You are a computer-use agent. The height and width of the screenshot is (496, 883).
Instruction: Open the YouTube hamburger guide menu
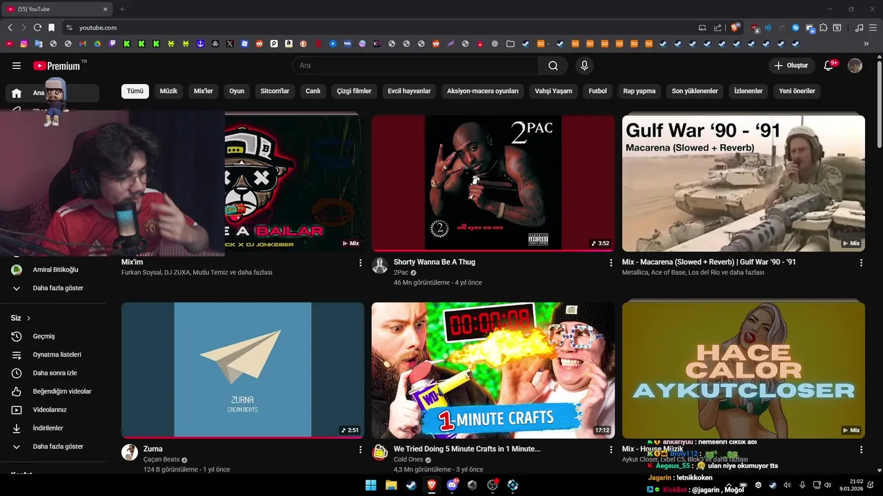click(17, 65)
